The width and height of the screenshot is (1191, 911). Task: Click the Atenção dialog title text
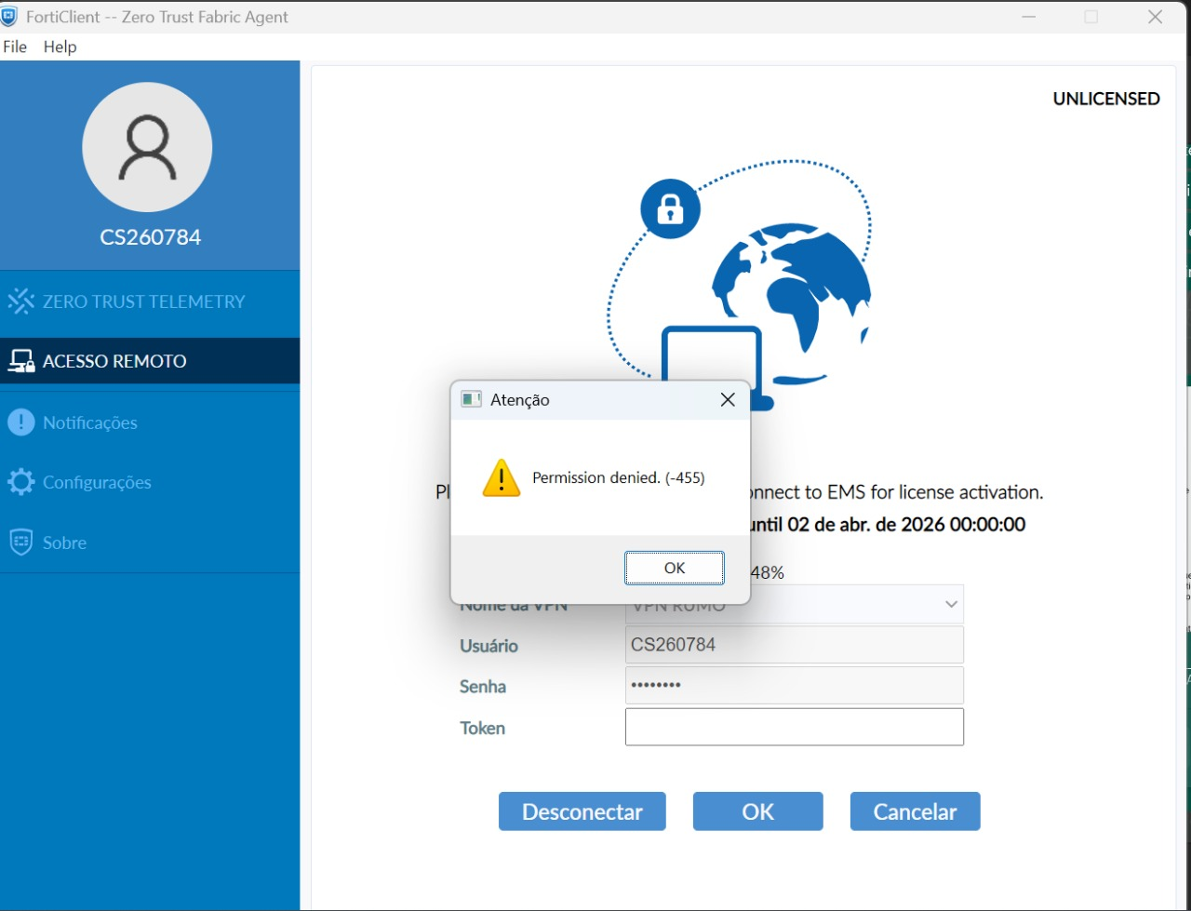[520, 400]
